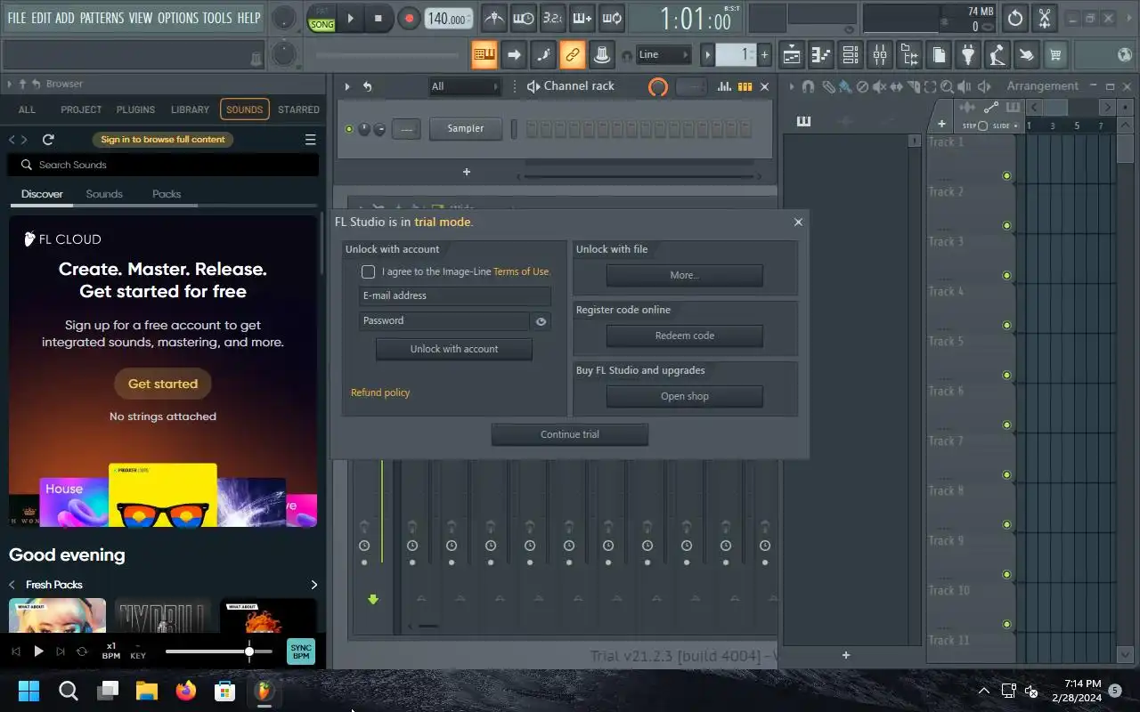The width and height of the screenshot is (1140, 712).
Task: Click the Fresh Packs previous arrow
Action: click(x=12, y=585)
